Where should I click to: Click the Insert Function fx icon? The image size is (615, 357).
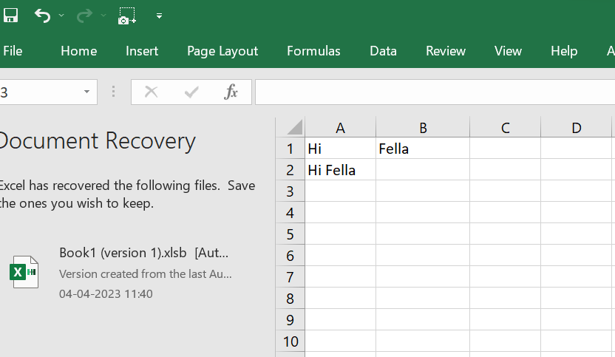click(231, 92)
